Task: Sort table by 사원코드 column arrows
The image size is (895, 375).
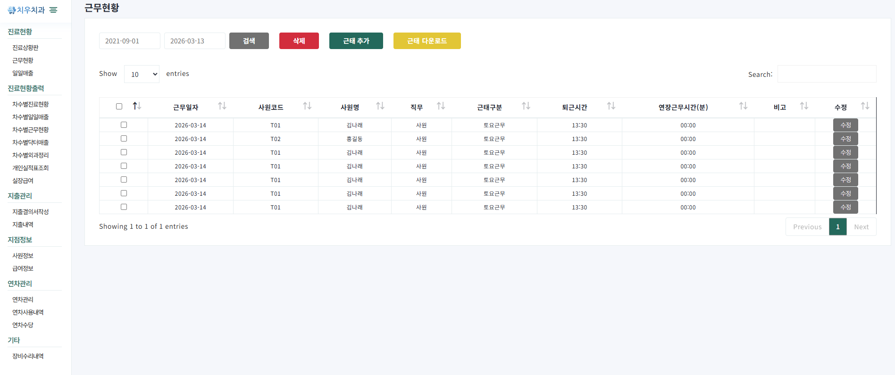Action: [307, 106]
